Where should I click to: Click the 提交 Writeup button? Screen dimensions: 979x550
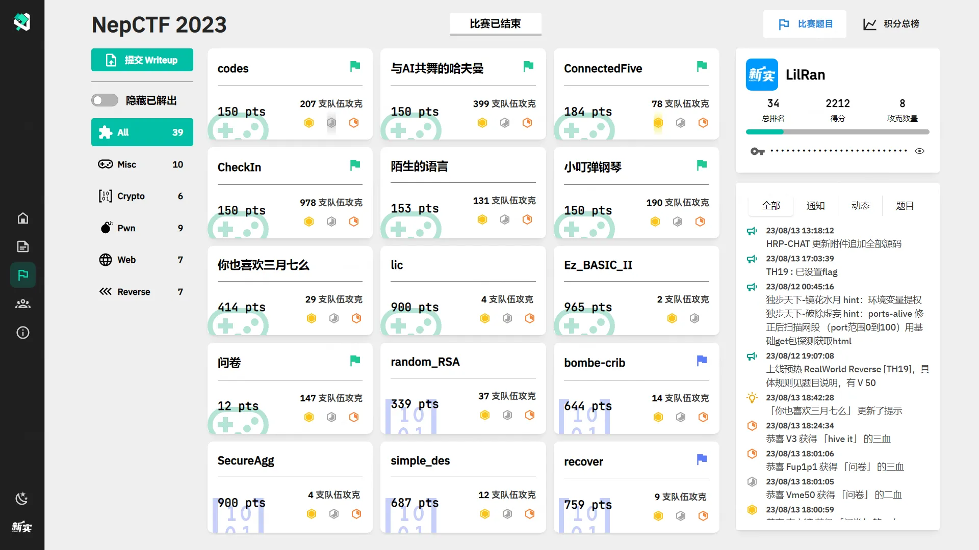pyautogui.click(x=142, y=60)
